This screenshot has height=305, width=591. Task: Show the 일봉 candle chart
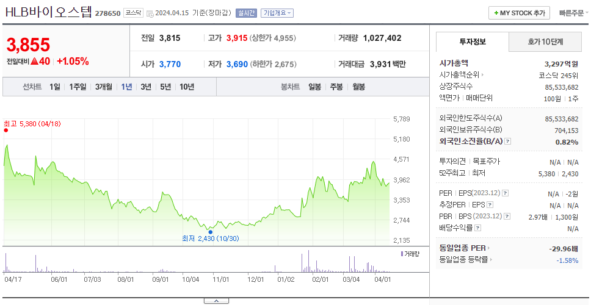click(x=314, y=87)
